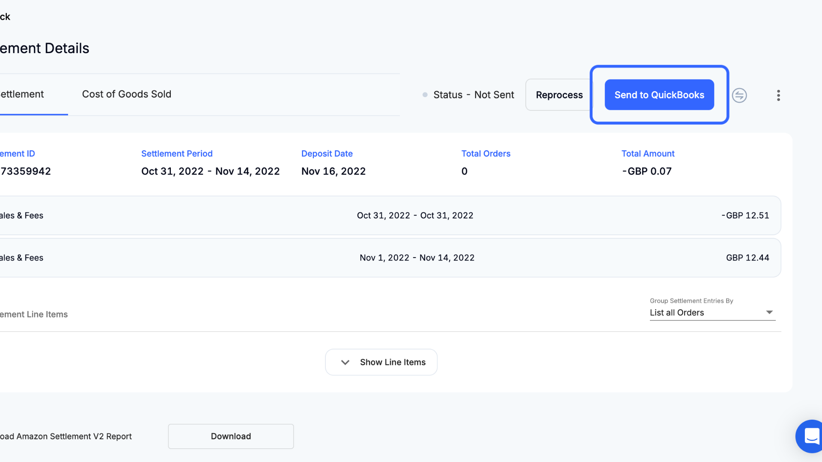Click the Total Amount value -GBP 0.07

pos(646,172)
